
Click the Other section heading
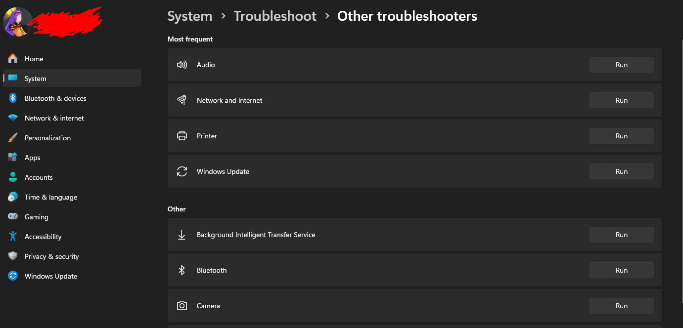tap(177, 209)
